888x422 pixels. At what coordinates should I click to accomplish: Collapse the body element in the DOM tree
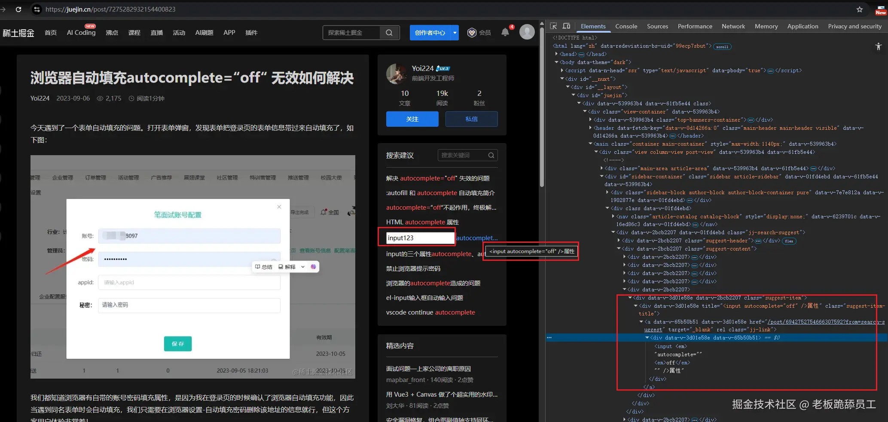pos(557,62)
